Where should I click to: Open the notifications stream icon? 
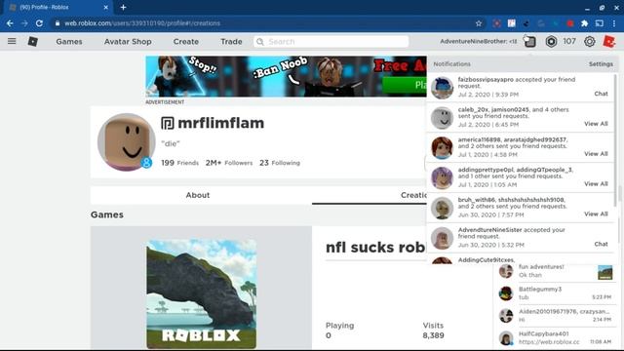tap(529, 41)
